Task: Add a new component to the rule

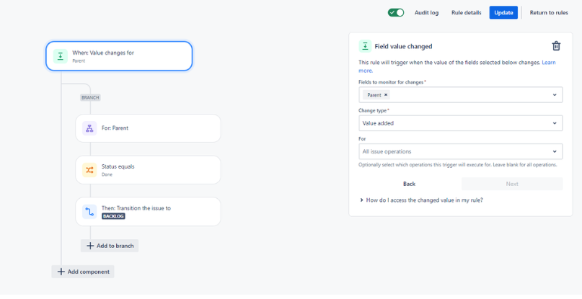Action: click(83, 272)
